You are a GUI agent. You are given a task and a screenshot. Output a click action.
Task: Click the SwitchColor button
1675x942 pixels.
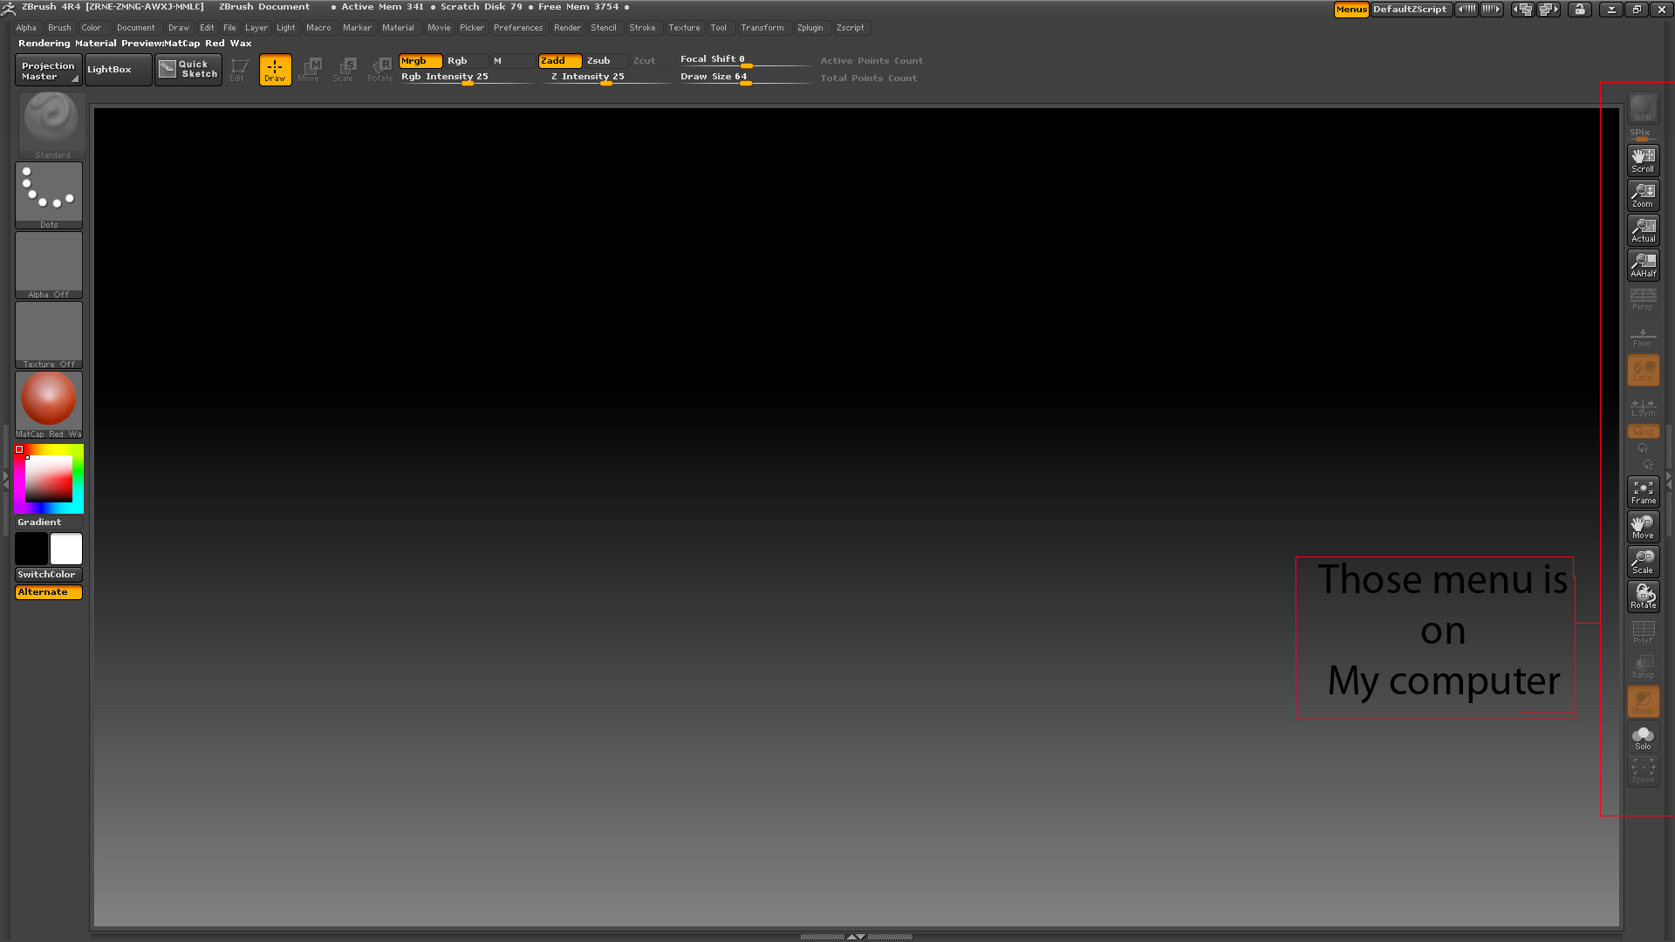[x=48, y=574]
